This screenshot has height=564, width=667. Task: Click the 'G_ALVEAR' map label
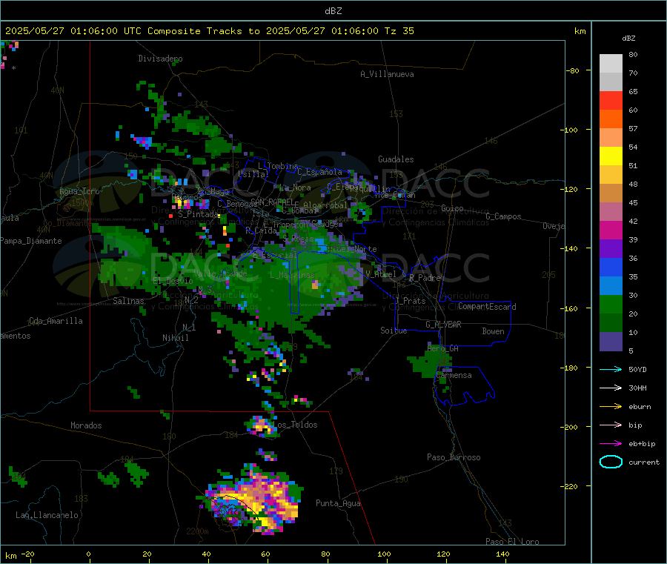(x=443, y=325)
